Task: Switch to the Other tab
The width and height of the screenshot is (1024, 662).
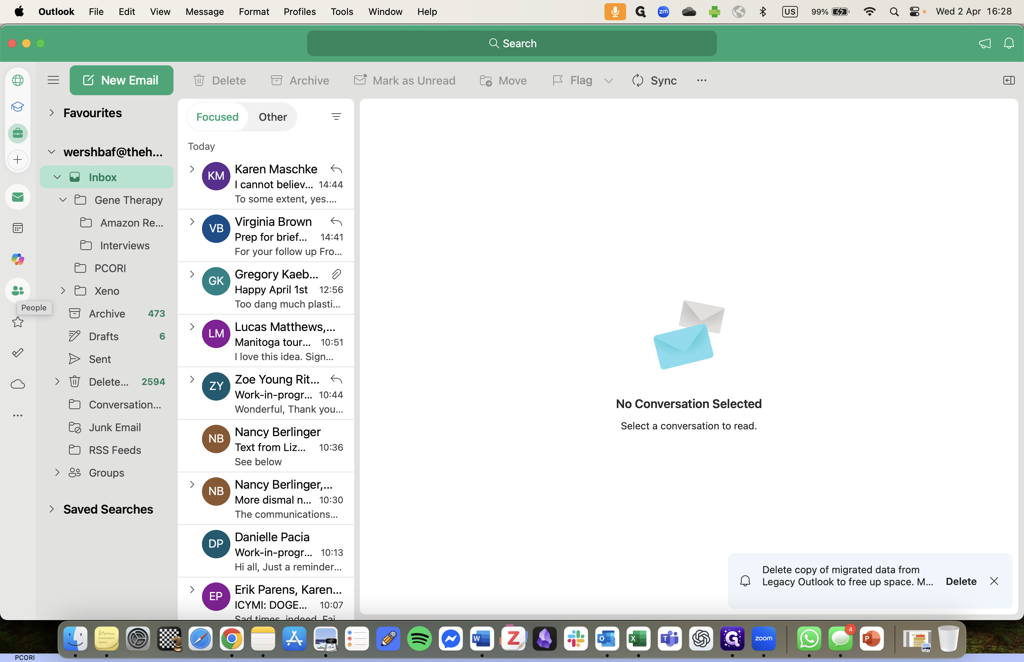Action: coord(273,117)
